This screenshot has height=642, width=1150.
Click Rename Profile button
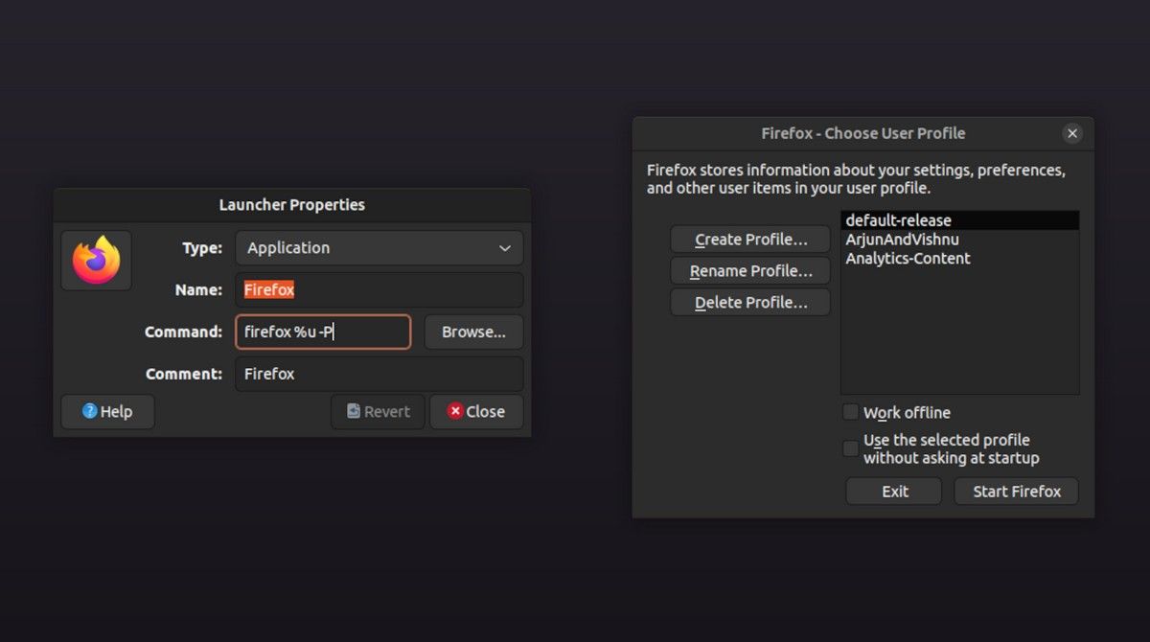click(x=750, y=271)
